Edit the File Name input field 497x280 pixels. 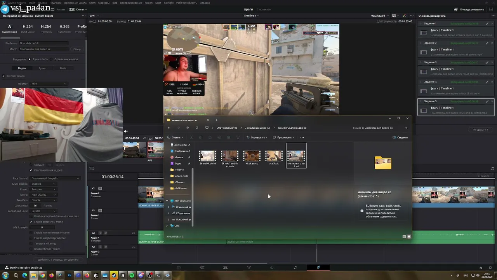pyautogui.click(x=43, y=43)
